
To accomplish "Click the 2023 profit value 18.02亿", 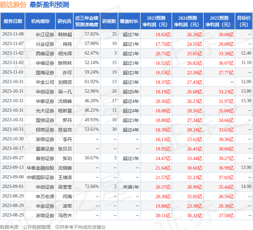I will click(x=163, y=34).
